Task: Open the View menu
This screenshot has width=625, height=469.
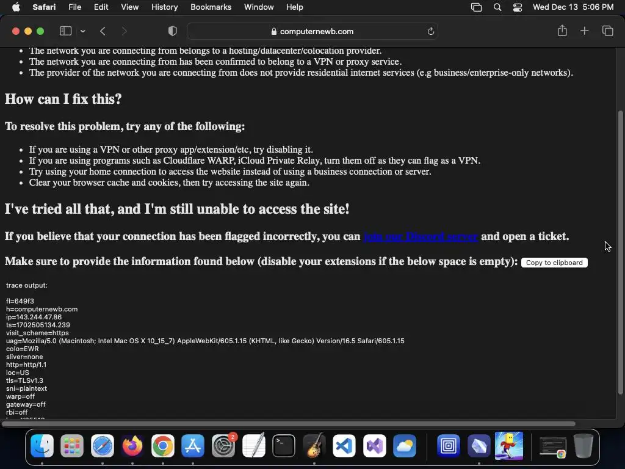Action: click(x=129, y=7)
